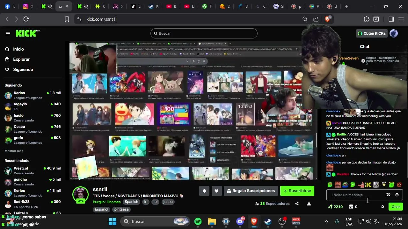
Task: Reload the page in browser
Action: (26, 19)
